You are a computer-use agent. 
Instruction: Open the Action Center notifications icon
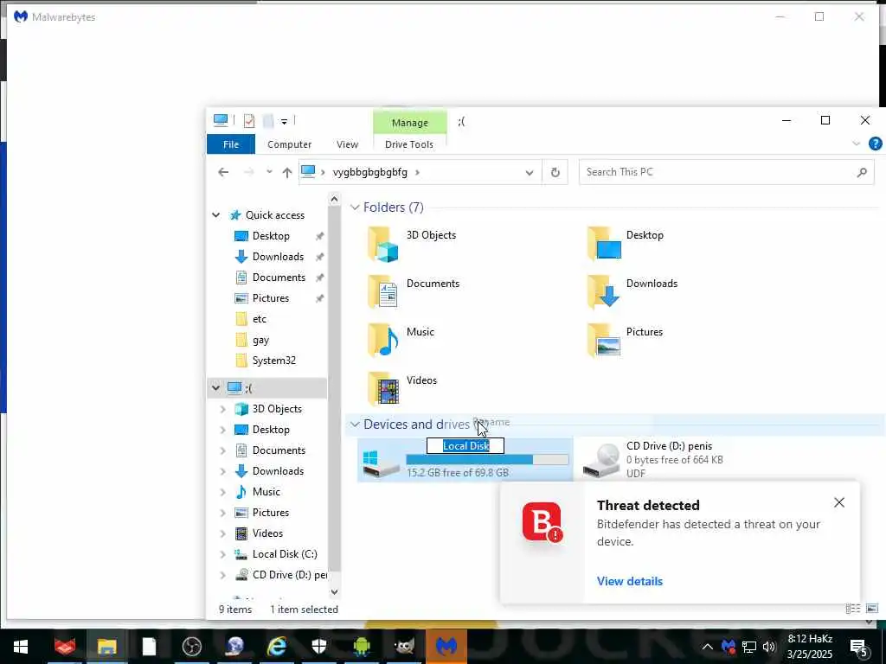[859, 648]
